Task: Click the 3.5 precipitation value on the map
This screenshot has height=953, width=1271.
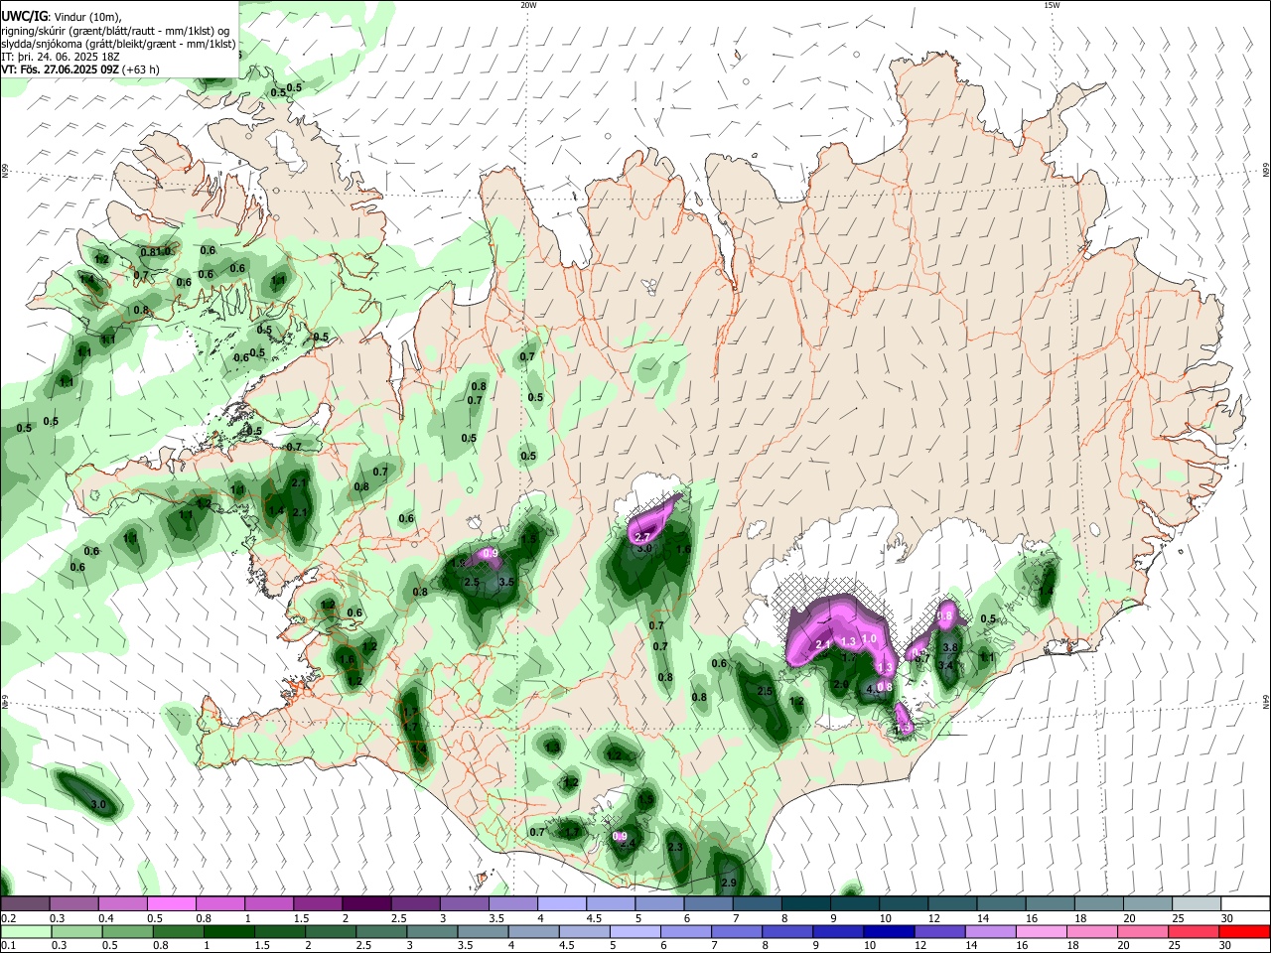Action: [506, 582]
